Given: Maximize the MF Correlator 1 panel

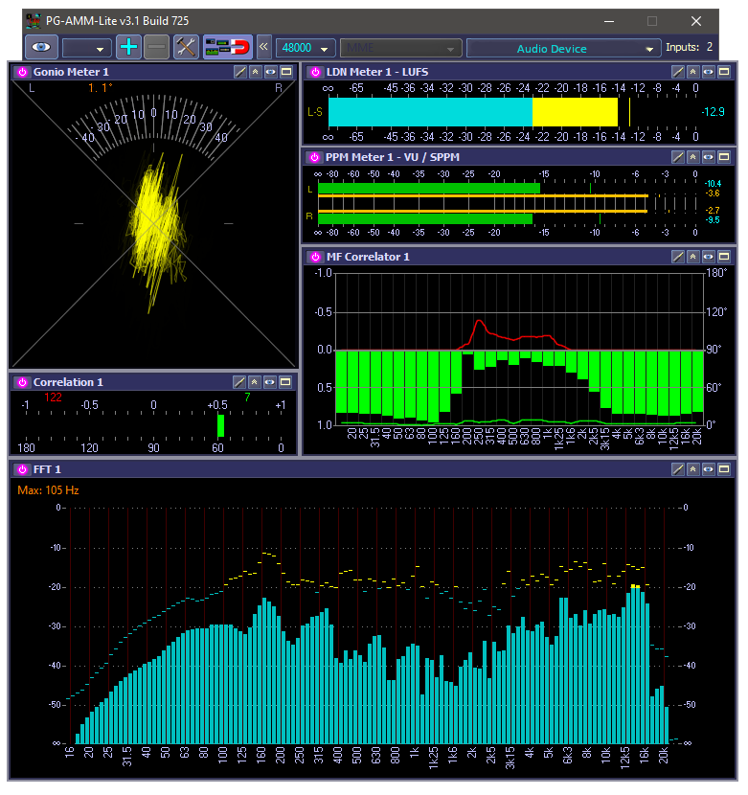Looking at the screenshot, I should coord(724,257).
